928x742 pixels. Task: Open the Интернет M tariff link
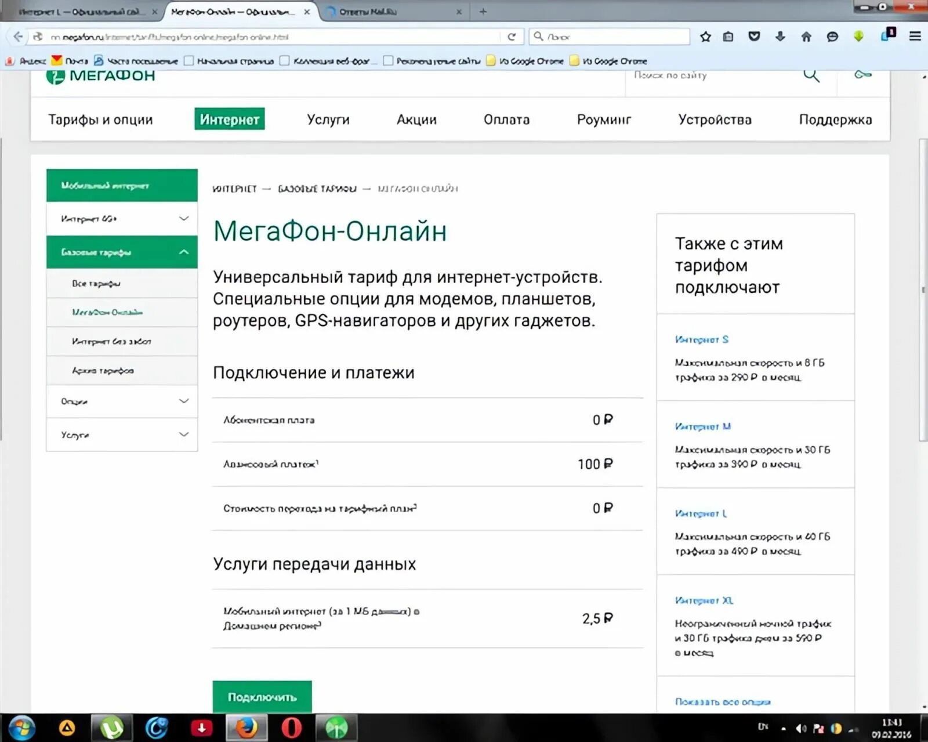coord(703,426)
